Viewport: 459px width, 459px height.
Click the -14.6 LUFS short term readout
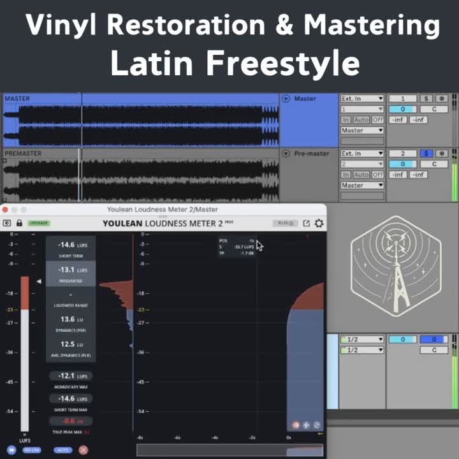tap(71, 249)
